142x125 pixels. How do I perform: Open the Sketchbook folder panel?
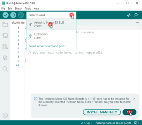click(x=5, y=24)
